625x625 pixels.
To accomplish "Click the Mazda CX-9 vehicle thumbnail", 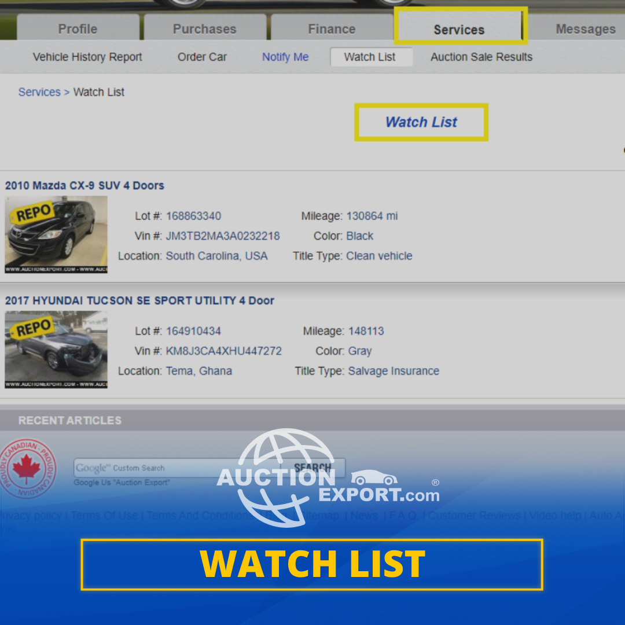I will 56,234.
